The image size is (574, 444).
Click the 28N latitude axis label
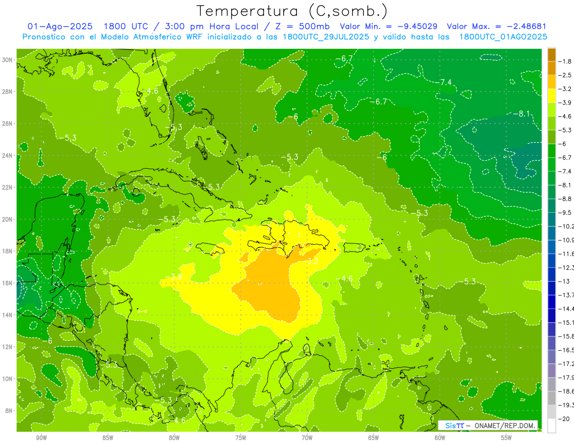click(8, 91)
